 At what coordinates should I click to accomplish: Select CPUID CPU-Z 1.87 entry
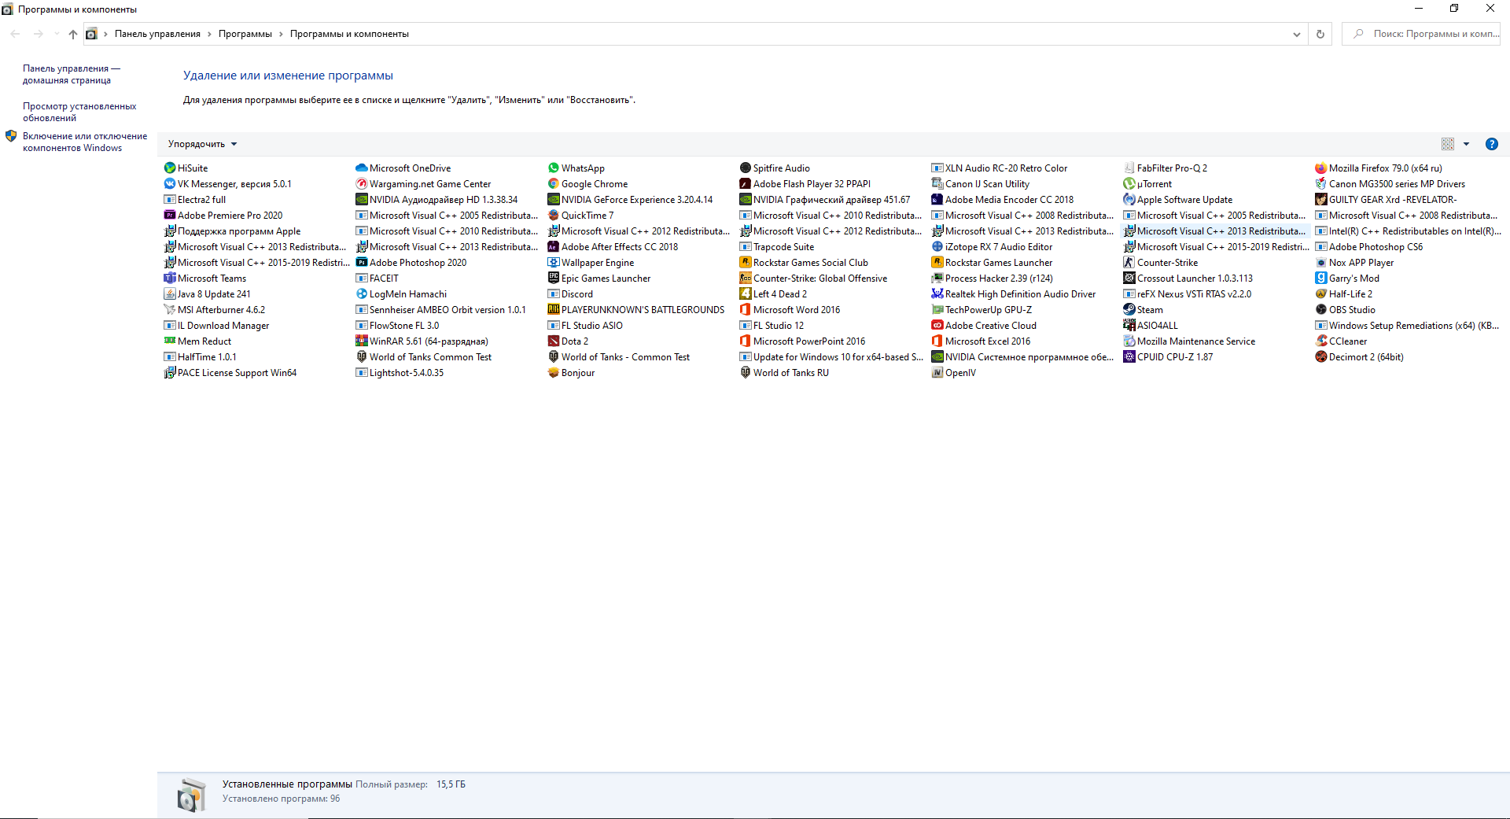[1168, 356]
